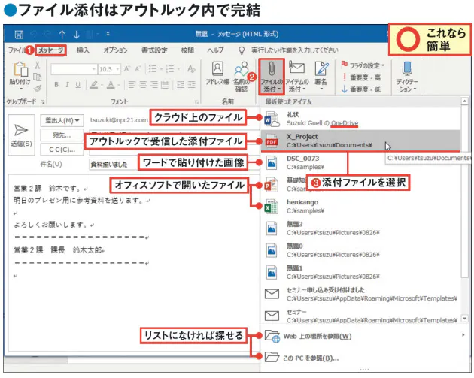Click the CC(C)... button

click(62, 150)
